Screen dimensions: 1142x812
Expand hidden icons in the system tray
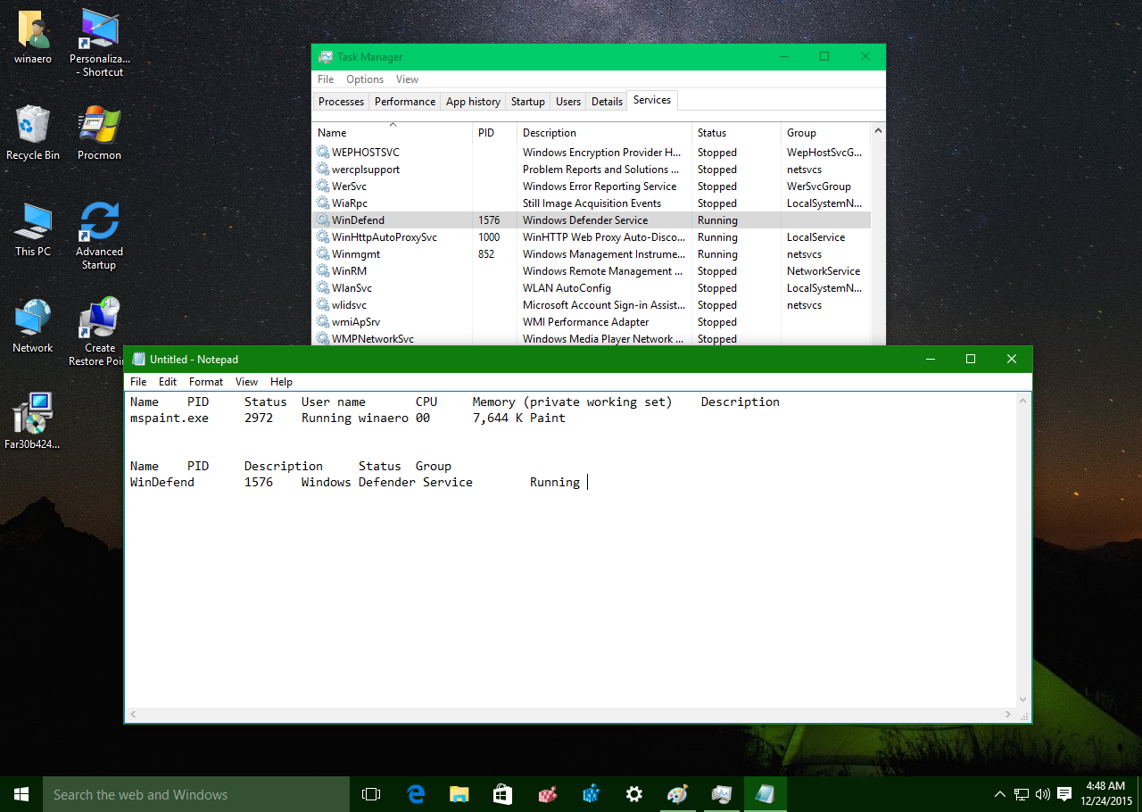[999, 793]
